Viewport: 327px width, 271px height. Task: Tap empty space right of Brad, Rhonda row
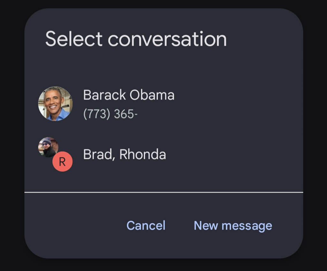pos(243,155)
